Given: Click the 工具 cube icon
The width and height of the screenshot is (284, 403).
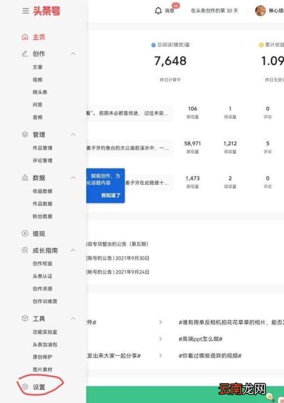Looking at the screenshot, I should coord(25,318).
